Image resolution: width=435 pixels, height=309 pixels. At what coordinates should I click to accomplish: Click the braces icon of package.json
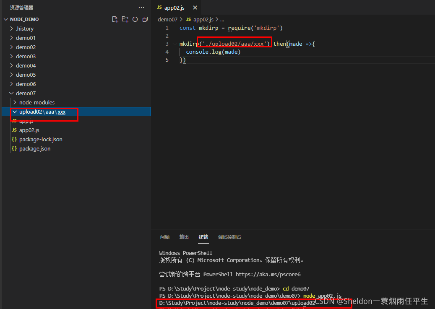click(x=14, y=148)
